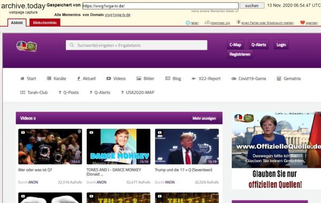Click the report abuse bug icon
Screen dimensions: 321x203
(x=238, y=22)
